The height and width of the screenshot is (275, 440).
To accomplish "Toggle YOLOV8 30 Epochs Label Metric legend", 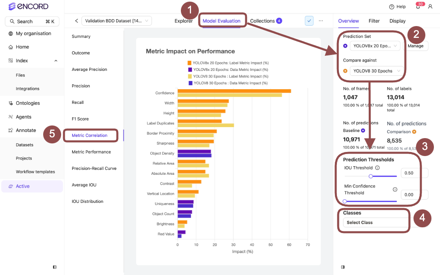I will (x=228, y=76).
